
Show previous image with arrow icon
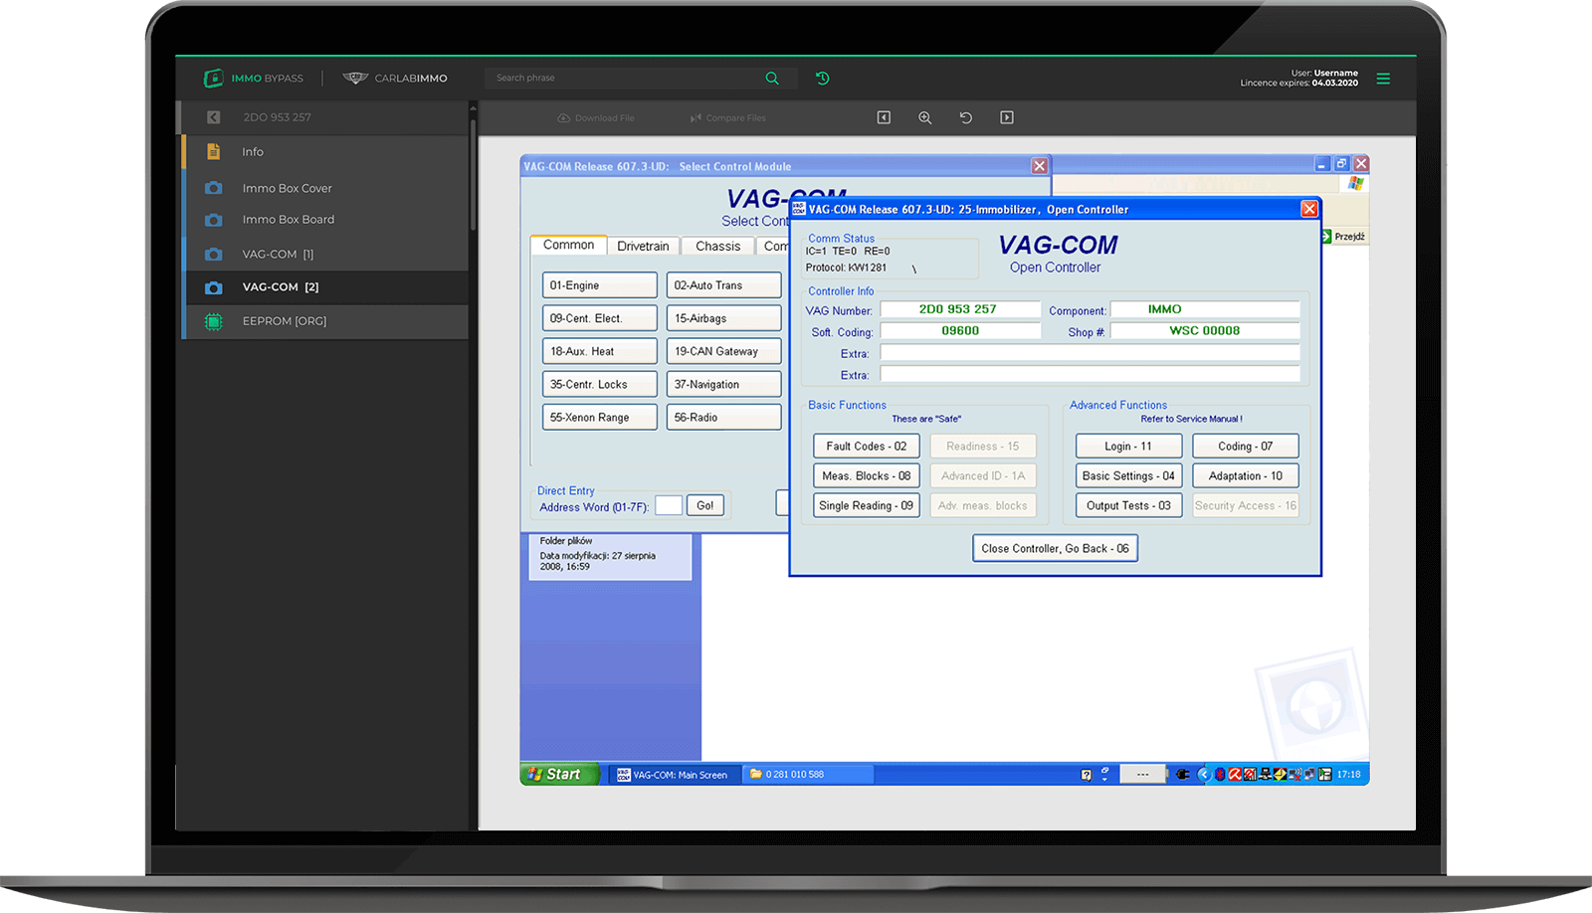click(x=884, y=117)
